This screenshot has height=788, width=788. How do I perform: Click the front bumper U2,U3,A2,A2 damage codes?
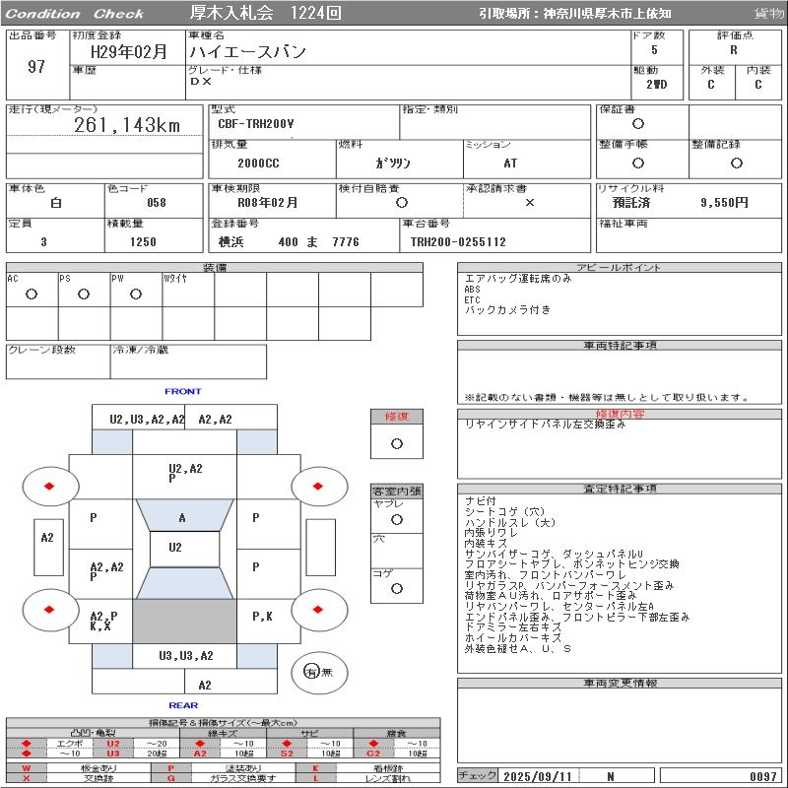(147, 420)
